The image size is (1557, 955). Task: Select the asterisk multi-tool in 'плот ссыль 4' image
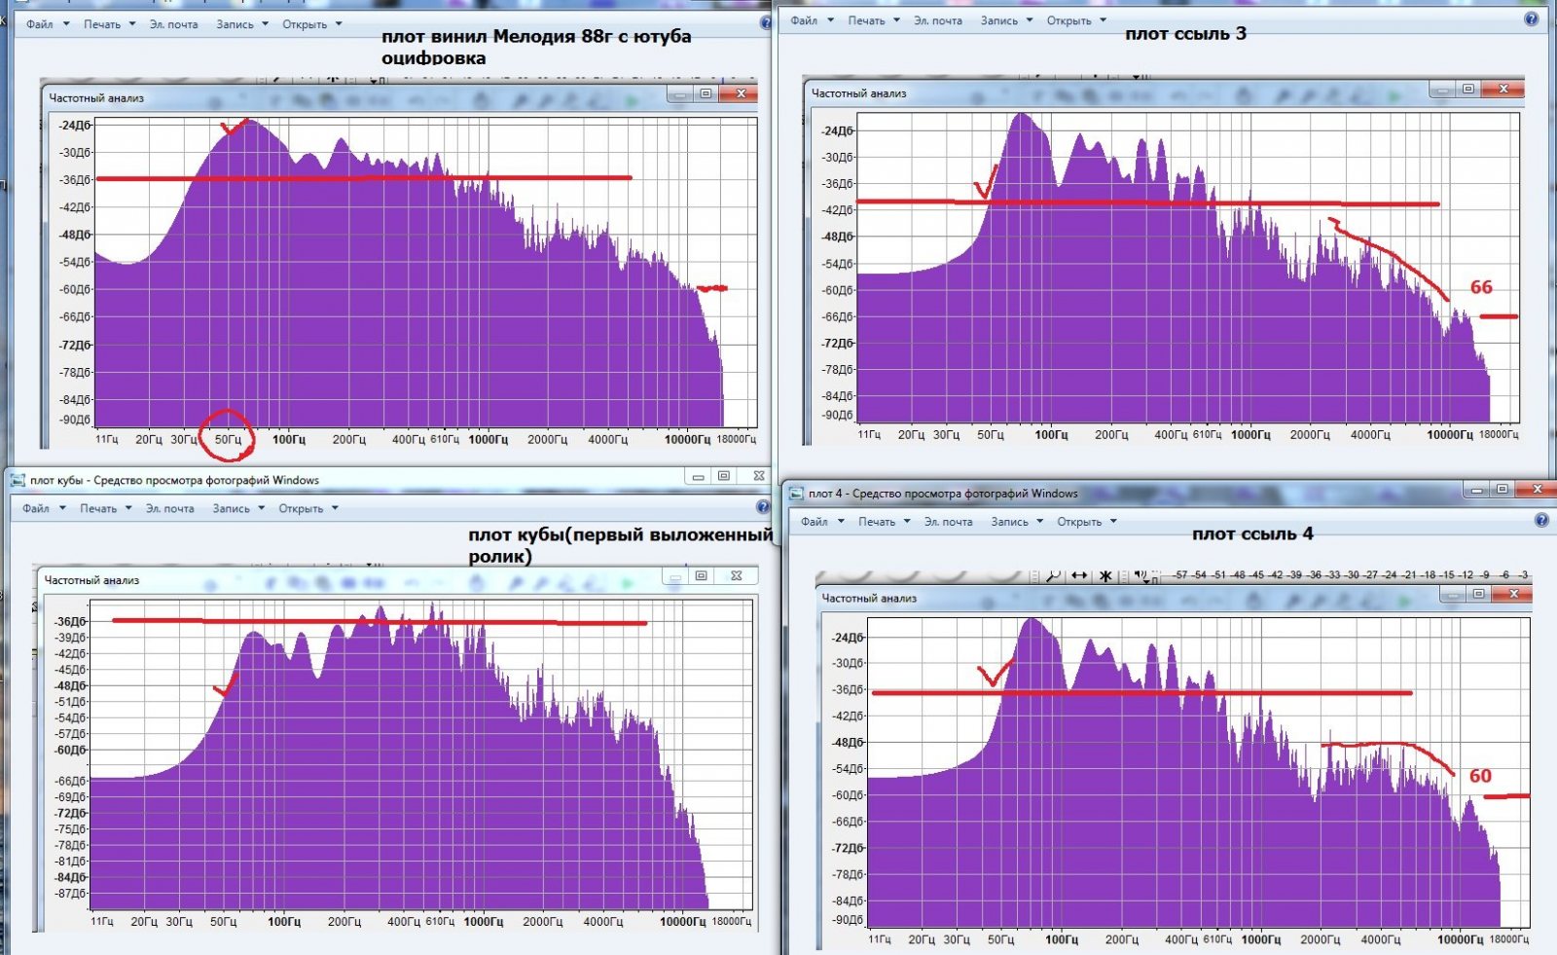[x=1105, y=575]
